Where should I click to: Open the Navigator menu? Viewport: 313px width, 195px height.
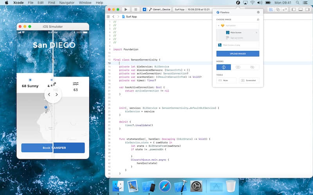[x=67, y=3]
